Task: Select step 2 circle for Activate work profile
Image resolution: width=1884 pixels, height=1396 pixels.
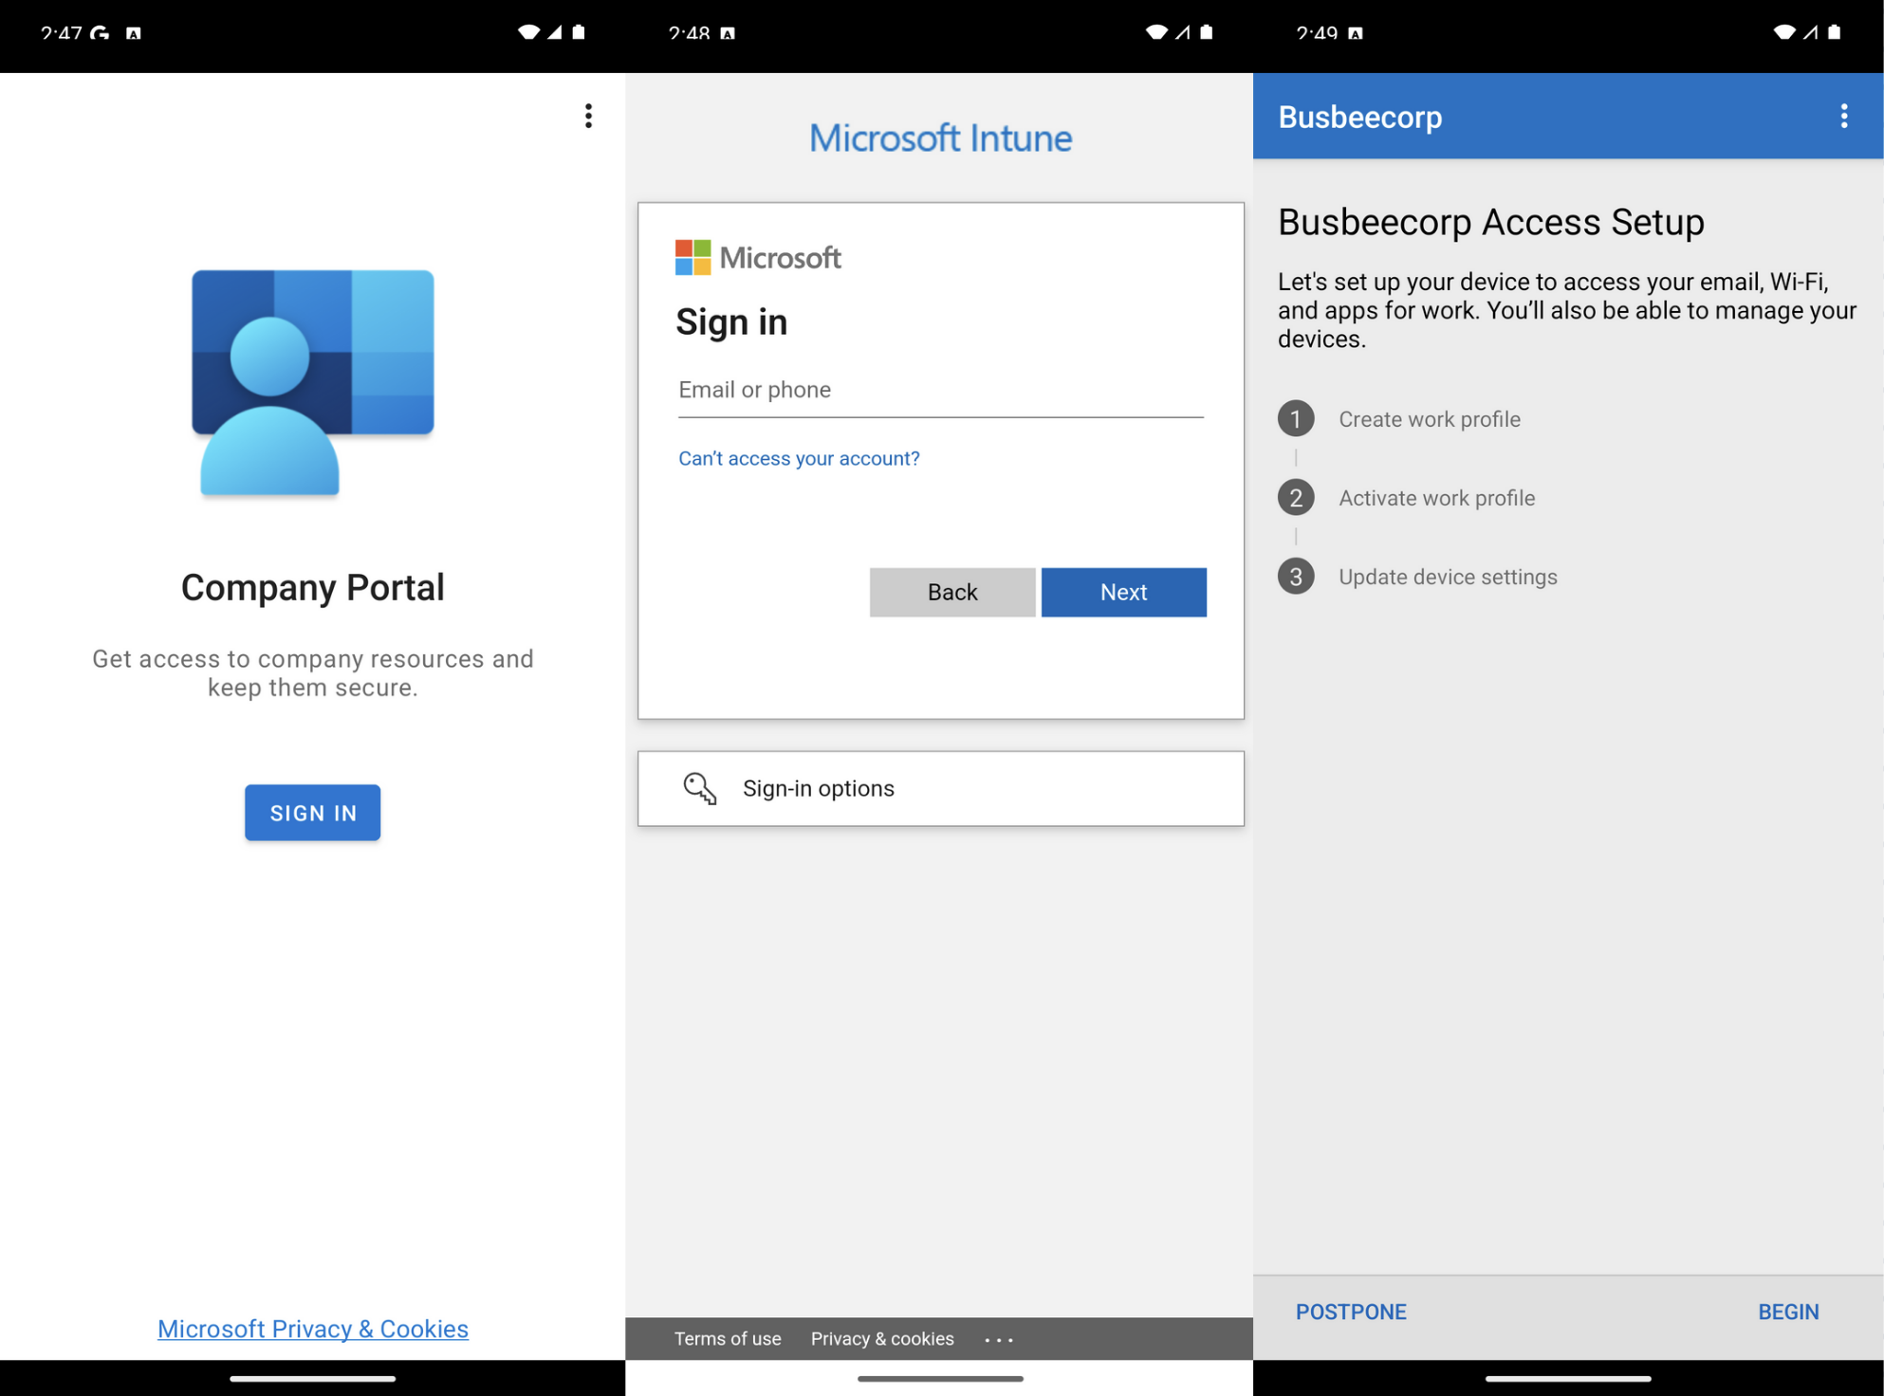Action: (1296, 497)
